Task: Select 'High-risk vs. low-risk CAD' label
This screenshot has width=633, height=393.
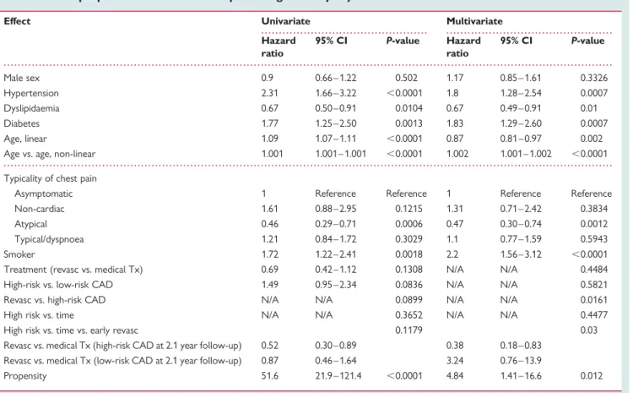Action: (x=58, y=285)
